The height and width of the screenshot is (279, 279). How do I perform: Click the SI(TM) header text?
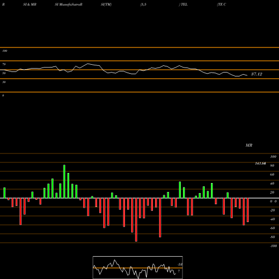coord(106,4)
